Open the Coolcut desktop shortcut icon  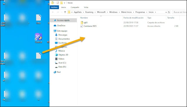coord(38,37)
